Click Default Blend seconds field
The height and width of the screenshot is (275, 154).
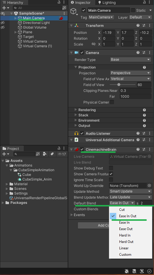[146, 203]
